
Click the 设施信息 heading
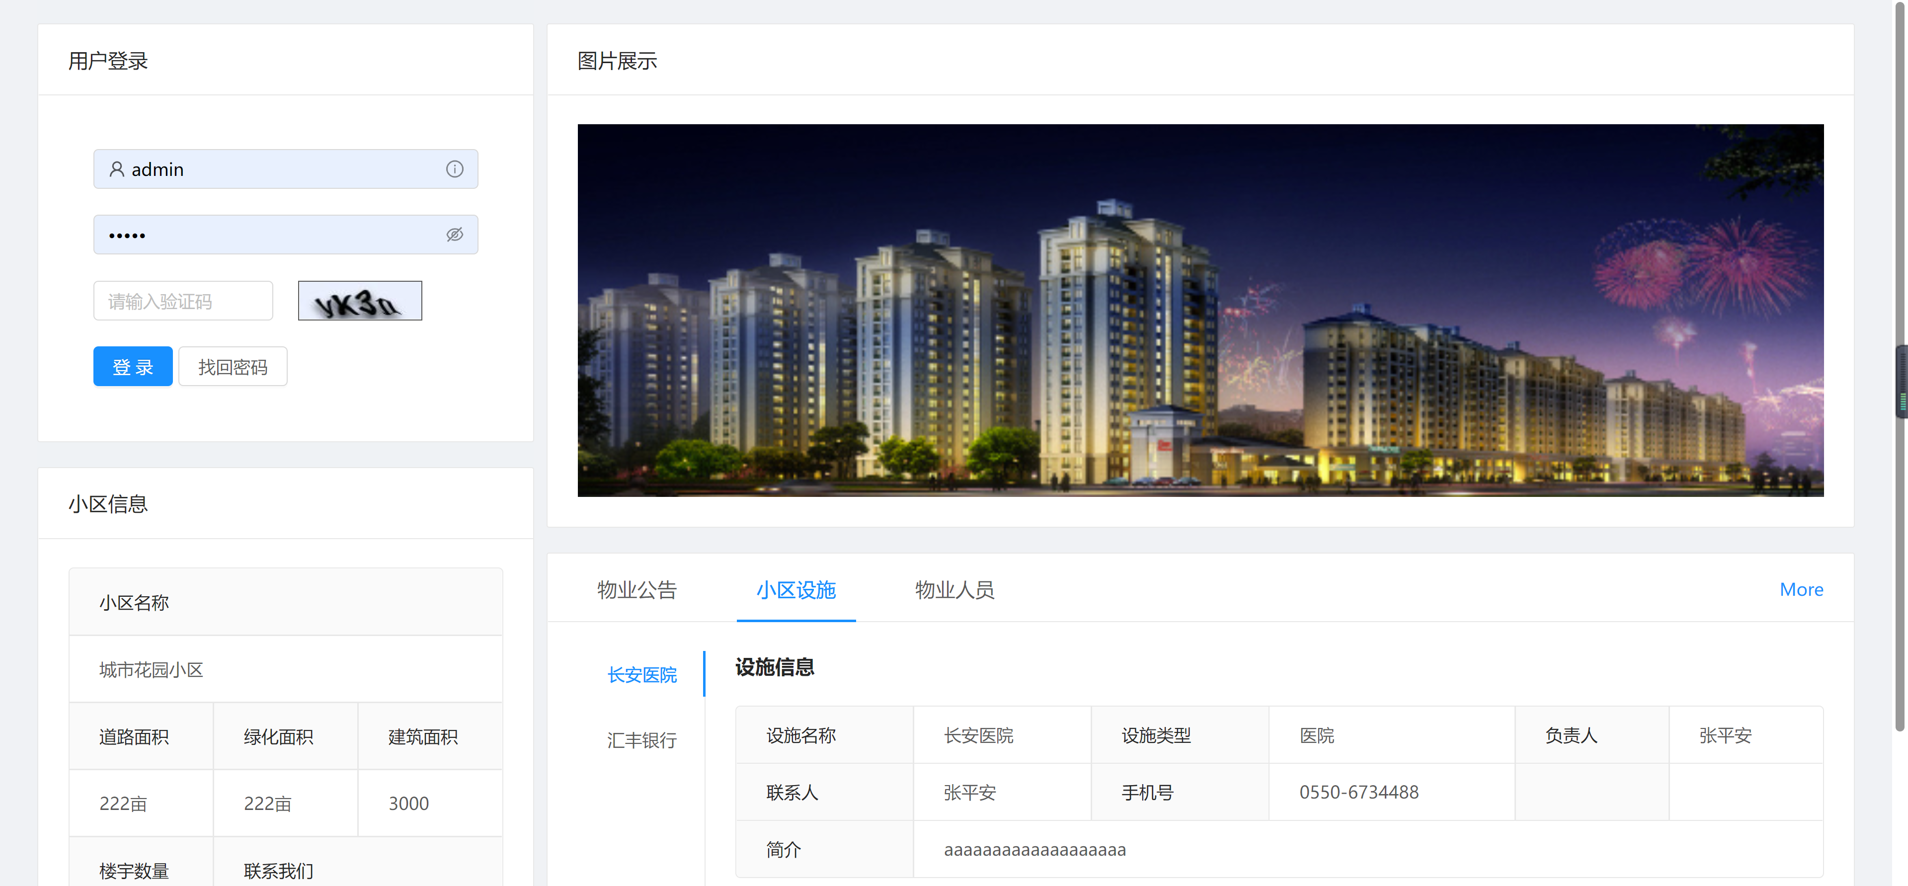tap(774, 667)
